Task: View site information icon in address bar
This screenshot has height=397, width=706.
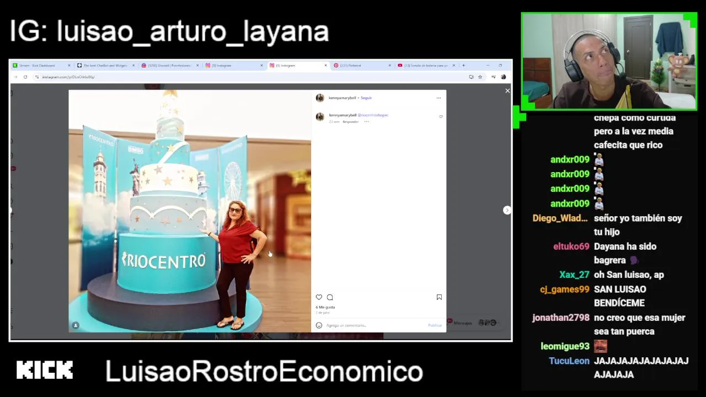Action: tap(37, 77)
